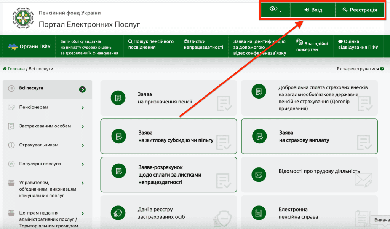This screenshot has height=229, width=390.
Task: Open Відомості про трудову діяльність text
Action: point(319,171)
